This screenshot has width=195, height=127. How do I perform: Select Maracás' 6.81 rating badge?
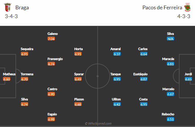[170, 64]
